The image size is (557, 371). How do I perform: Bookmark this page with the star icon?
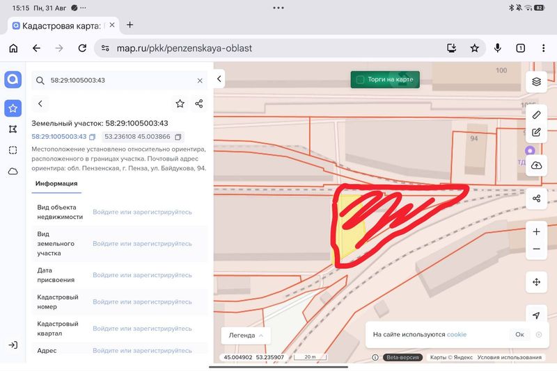[x=475, y=48]
